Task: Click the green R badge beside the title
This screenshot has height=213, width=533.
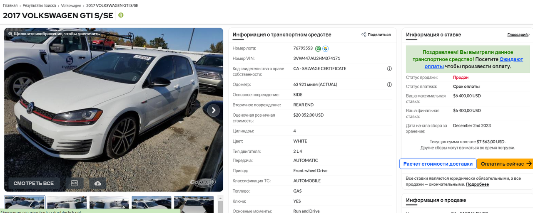Action: pyautogui.click(x=121, y=15)
